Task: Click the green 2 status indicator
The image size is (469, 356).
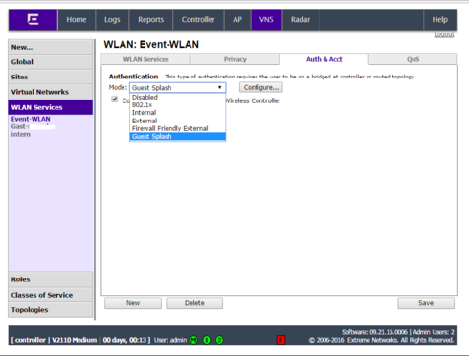Action: point(219,340)
